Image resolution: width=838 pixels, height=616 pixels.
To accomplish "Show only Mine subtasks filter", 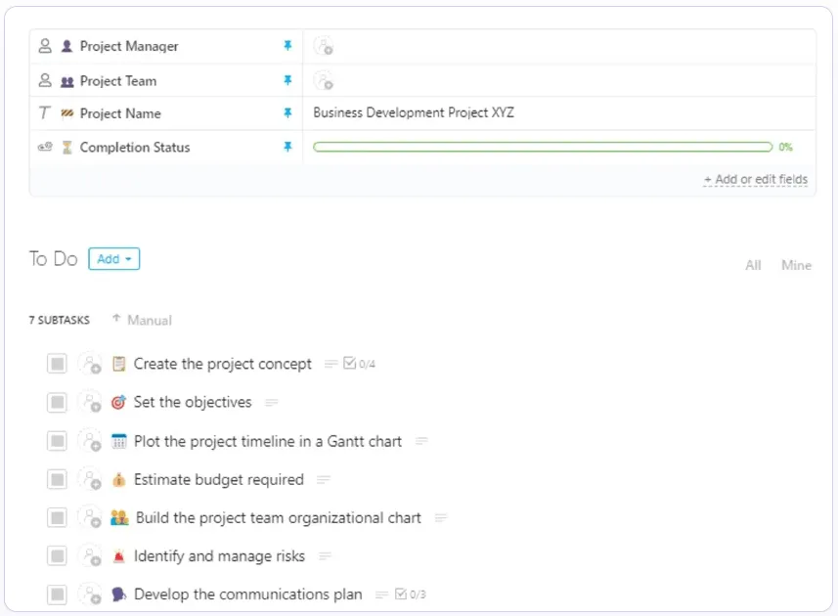I will (x=796, y=265).
